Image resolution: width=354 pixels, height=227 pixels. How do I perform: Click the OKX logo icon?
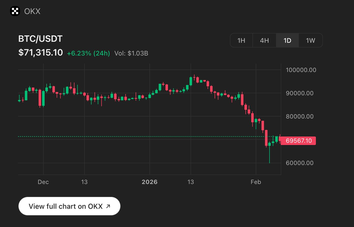(15, 11)
